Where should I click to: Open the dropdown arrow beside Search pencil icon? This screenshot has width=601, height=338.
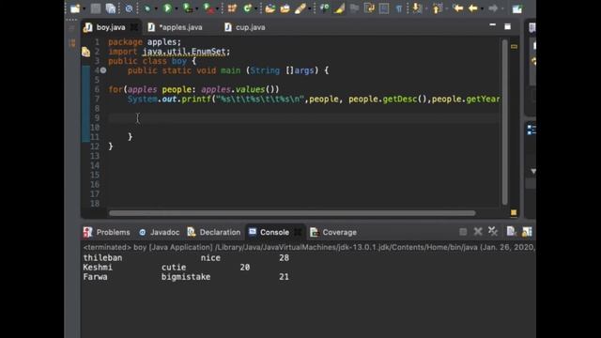(309, 8)
